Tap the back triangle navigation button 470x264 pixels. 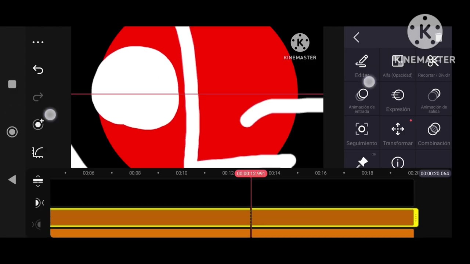point(12,180)
